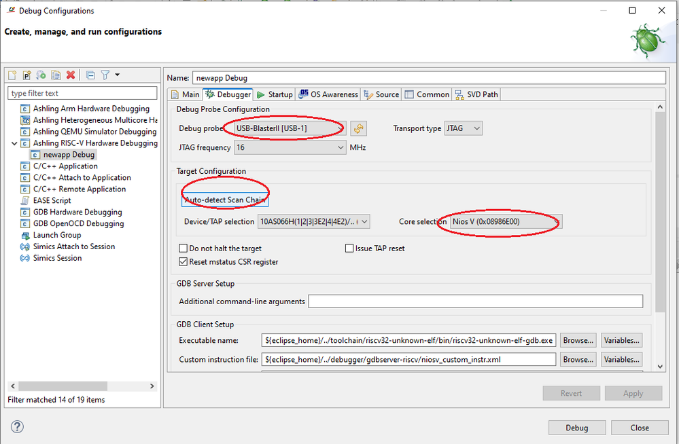Open the Core selection dropdown
Screen dimensions: 679x444
tap(506, 221)
